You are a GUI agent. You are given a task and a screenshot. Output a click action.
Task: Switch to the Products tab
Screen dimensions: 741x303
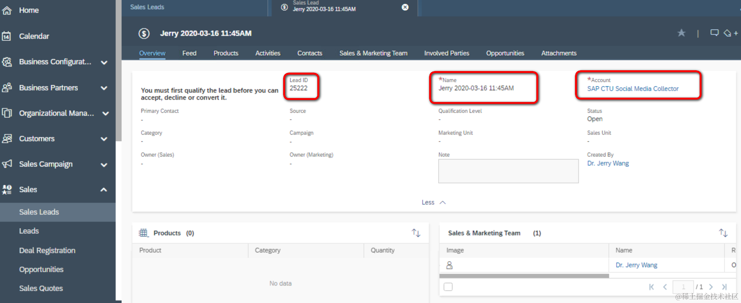click(226, 53)
